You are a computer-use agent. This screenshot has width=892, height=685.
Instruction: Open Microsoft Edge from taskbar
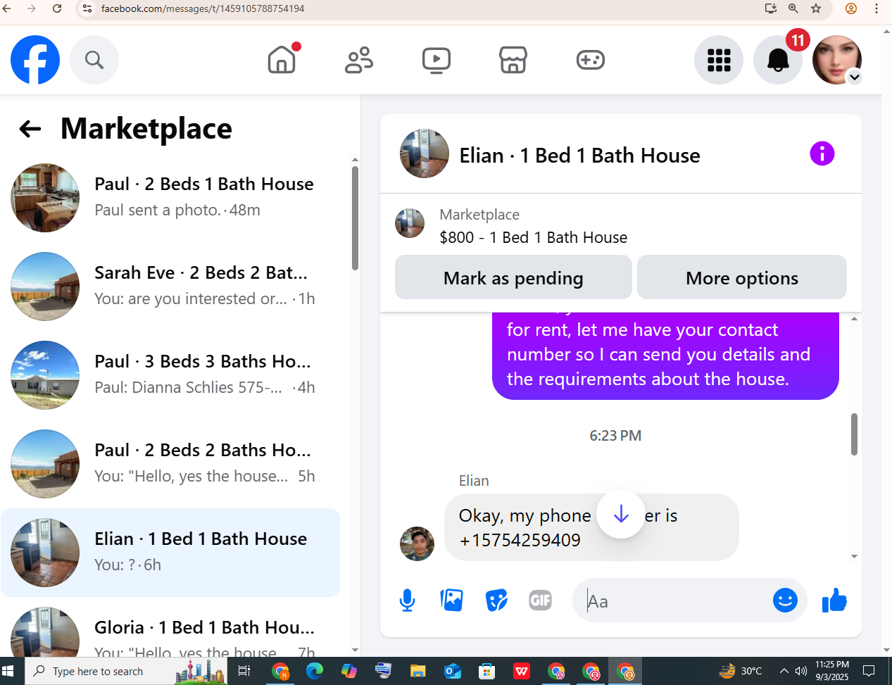click(315, 671)
